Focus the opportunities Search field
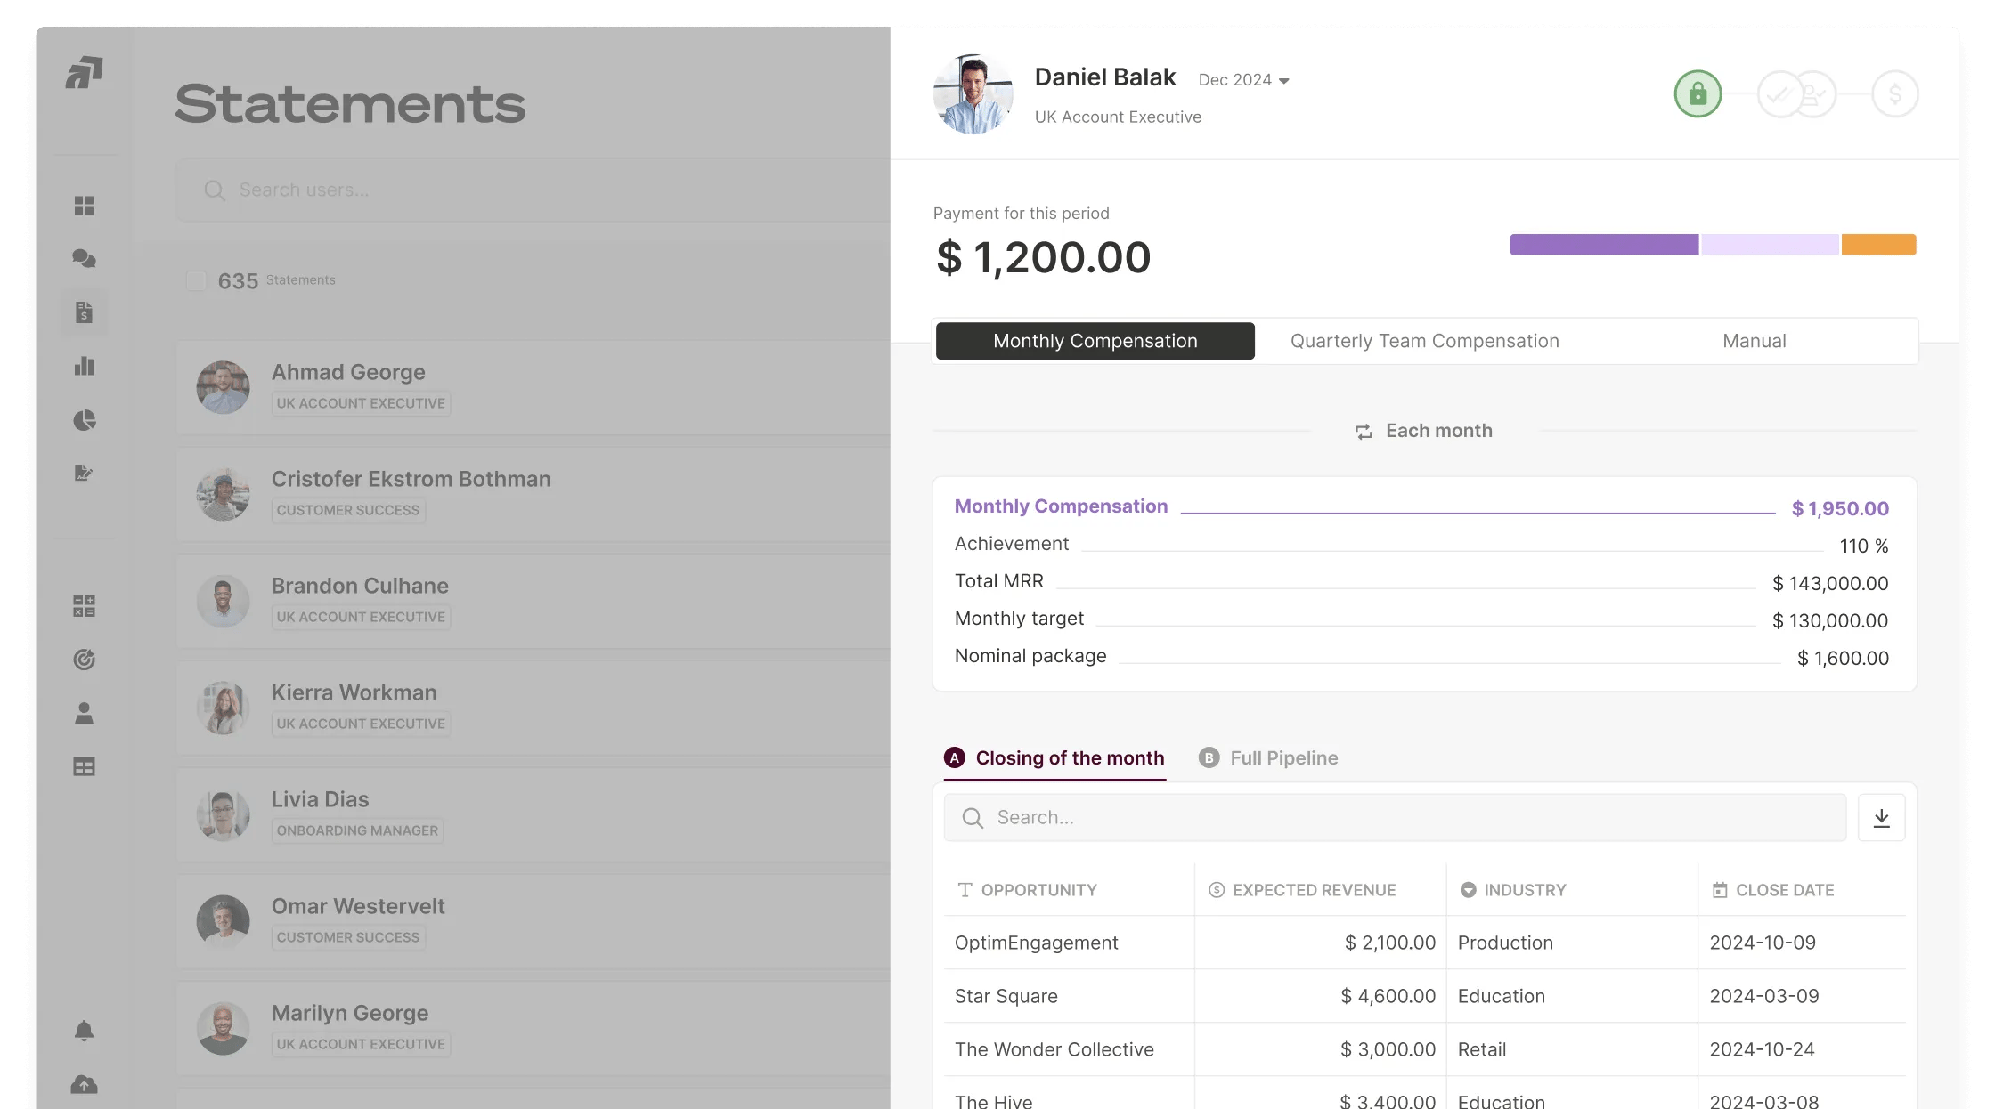This screenshot has width=1995, height=1109. click(1395, 817)
